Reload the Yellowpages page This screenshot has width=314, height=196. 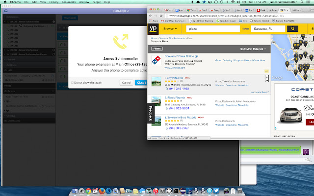tap(161, 16)
